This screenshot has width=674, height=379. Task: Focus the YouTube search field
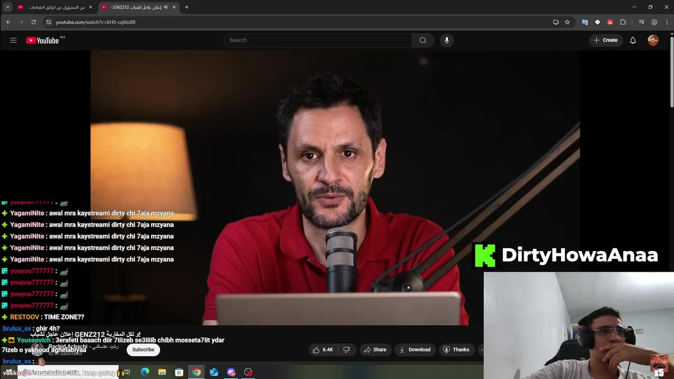[318, 40]
